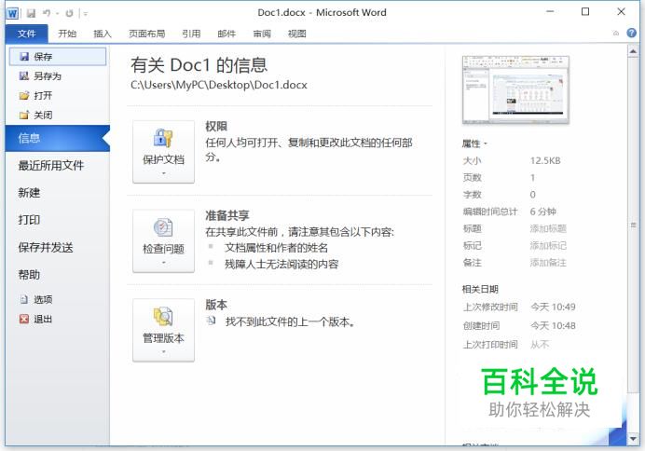
Task: Click the 6 分钟 editing time value
Action: [x=543, y=212]
